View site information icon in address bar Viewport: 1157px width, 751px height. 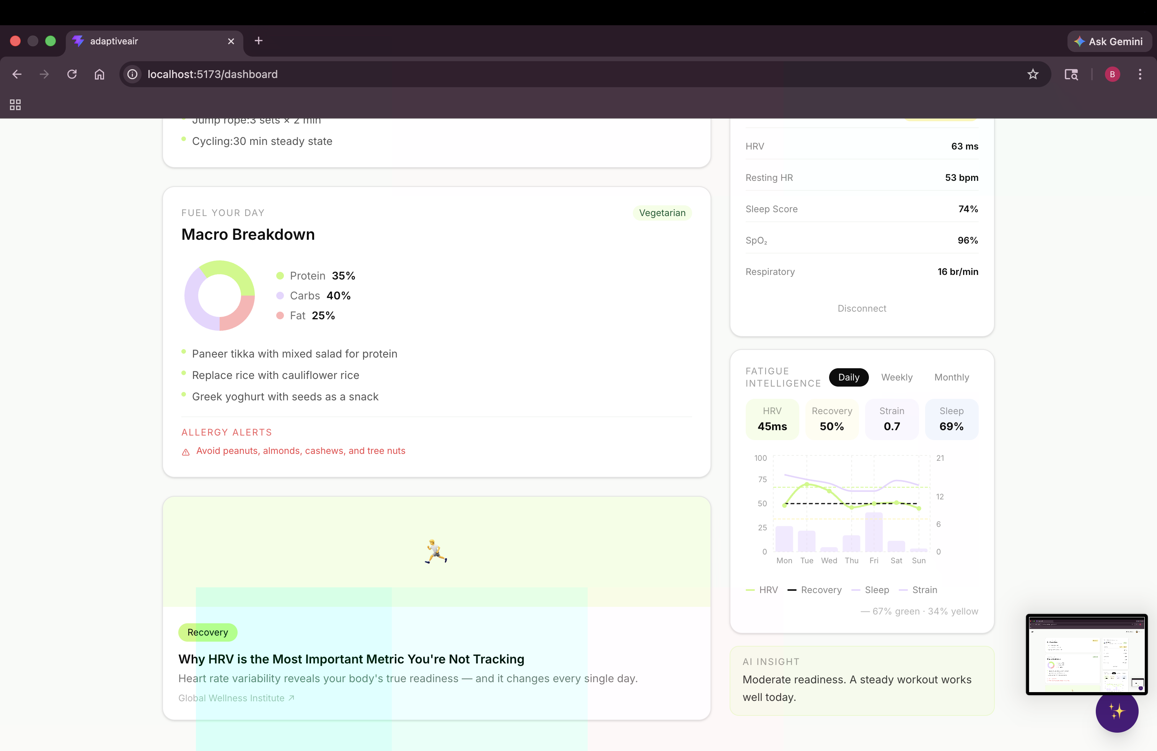[132, 74]
